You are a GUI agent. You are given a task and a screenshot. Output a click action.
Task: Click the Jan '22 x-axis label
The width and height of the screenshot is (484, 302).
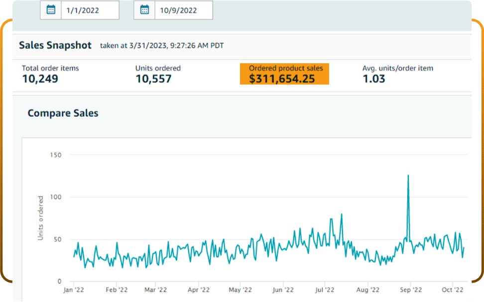click(74, 290)
